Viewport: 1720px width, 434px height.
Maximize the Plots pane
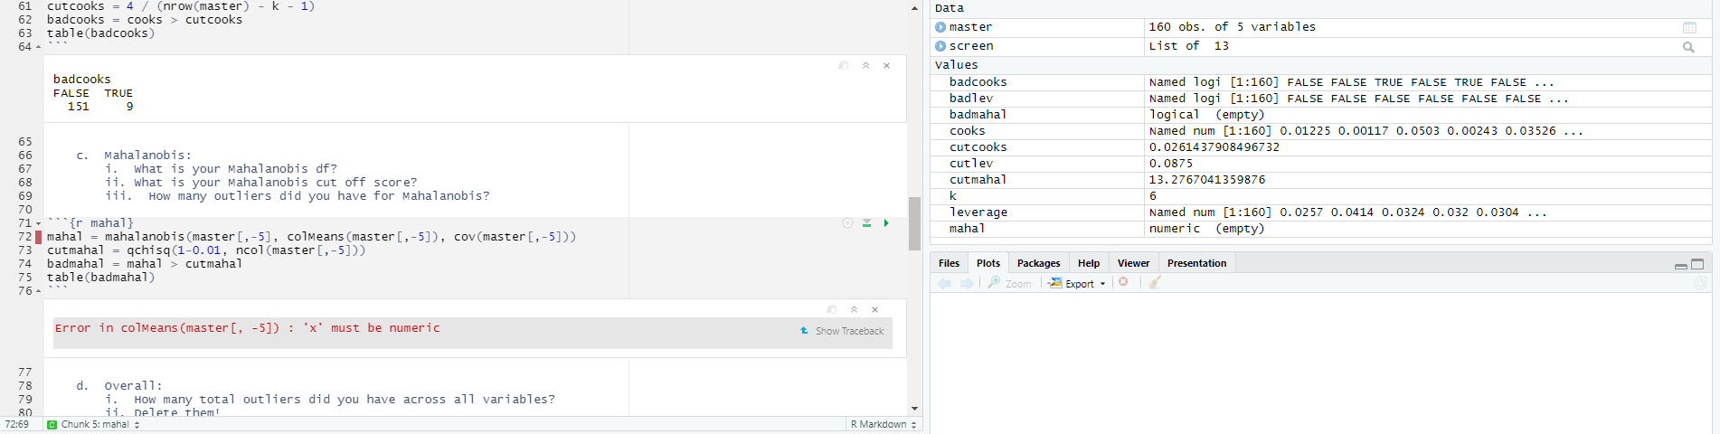tap(1697, 264)
